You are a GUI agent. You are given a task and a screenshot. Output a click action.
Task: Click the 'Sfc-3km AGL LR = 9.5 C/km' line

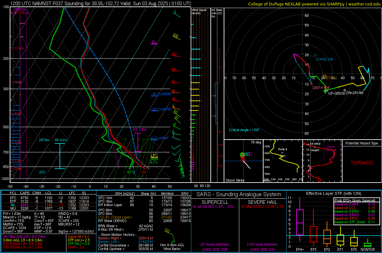[24, 237]
